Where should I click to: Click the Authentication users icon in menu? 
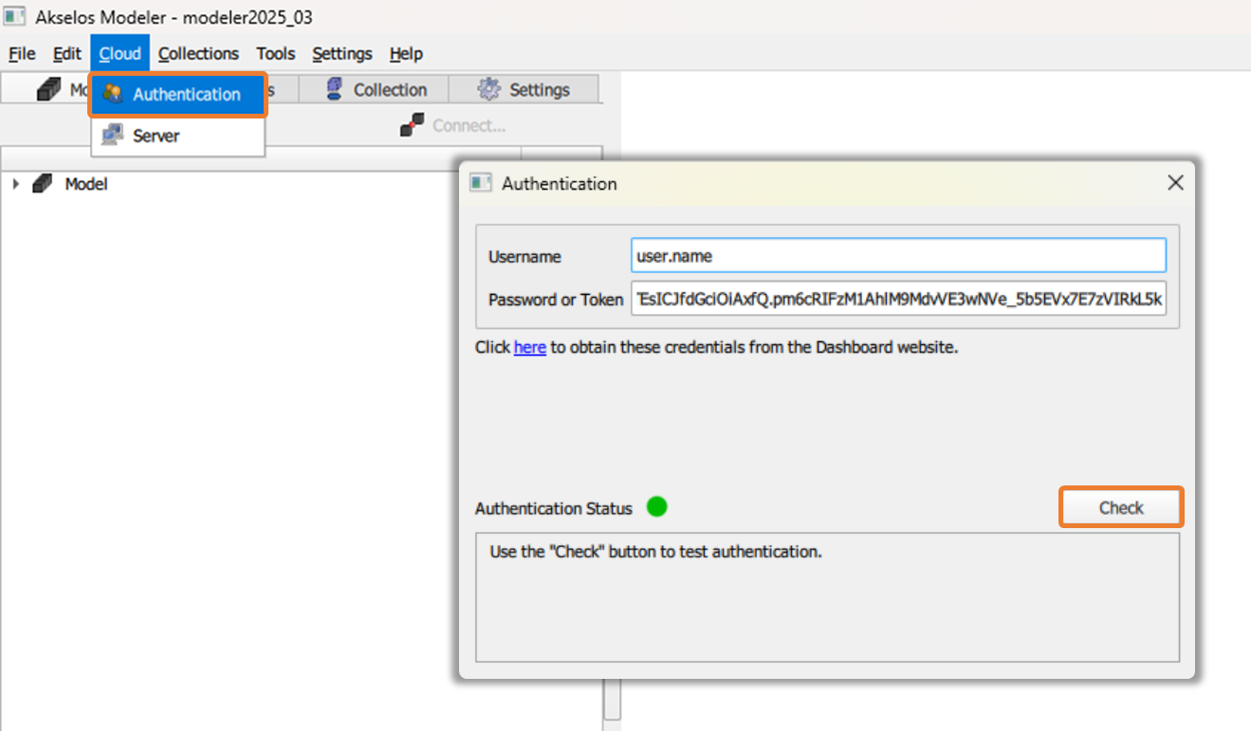point(113,94)
